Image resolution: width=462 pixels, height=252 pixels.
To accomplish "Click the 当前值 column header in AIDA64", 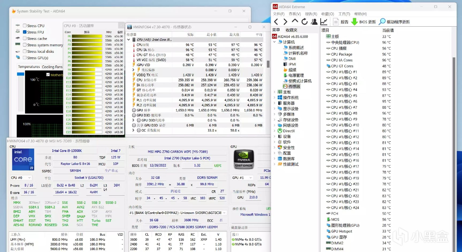I will click(x=388, y=30).
